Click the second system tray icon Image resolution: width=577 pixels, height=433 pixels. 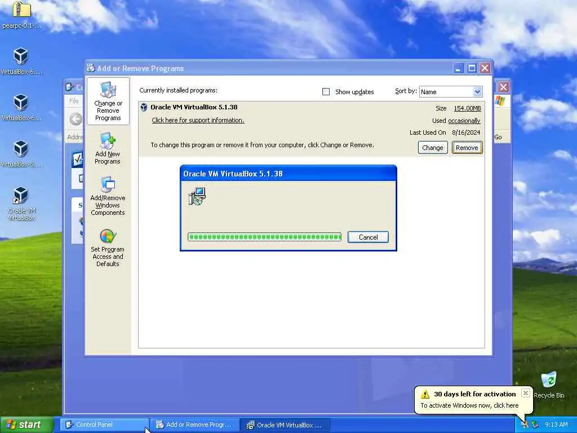pos(535,425)
